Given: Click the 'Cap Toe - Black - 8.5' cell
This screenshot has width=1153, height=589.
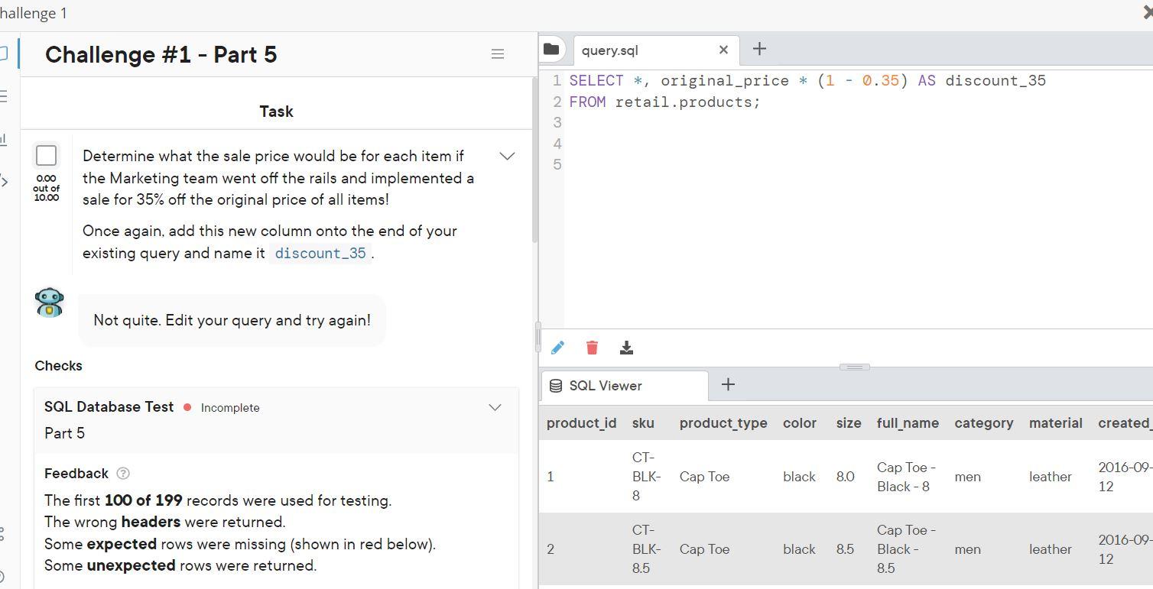Looking at the screenshot, I should point(907,549).
